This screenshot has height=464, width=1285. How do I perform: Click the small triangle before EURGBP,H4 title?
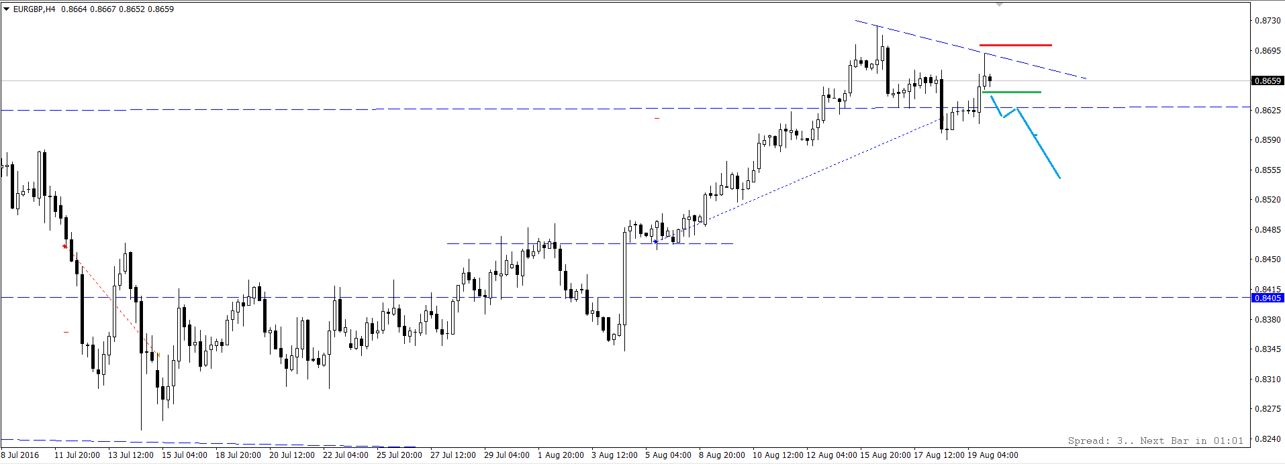pos(6,9)
